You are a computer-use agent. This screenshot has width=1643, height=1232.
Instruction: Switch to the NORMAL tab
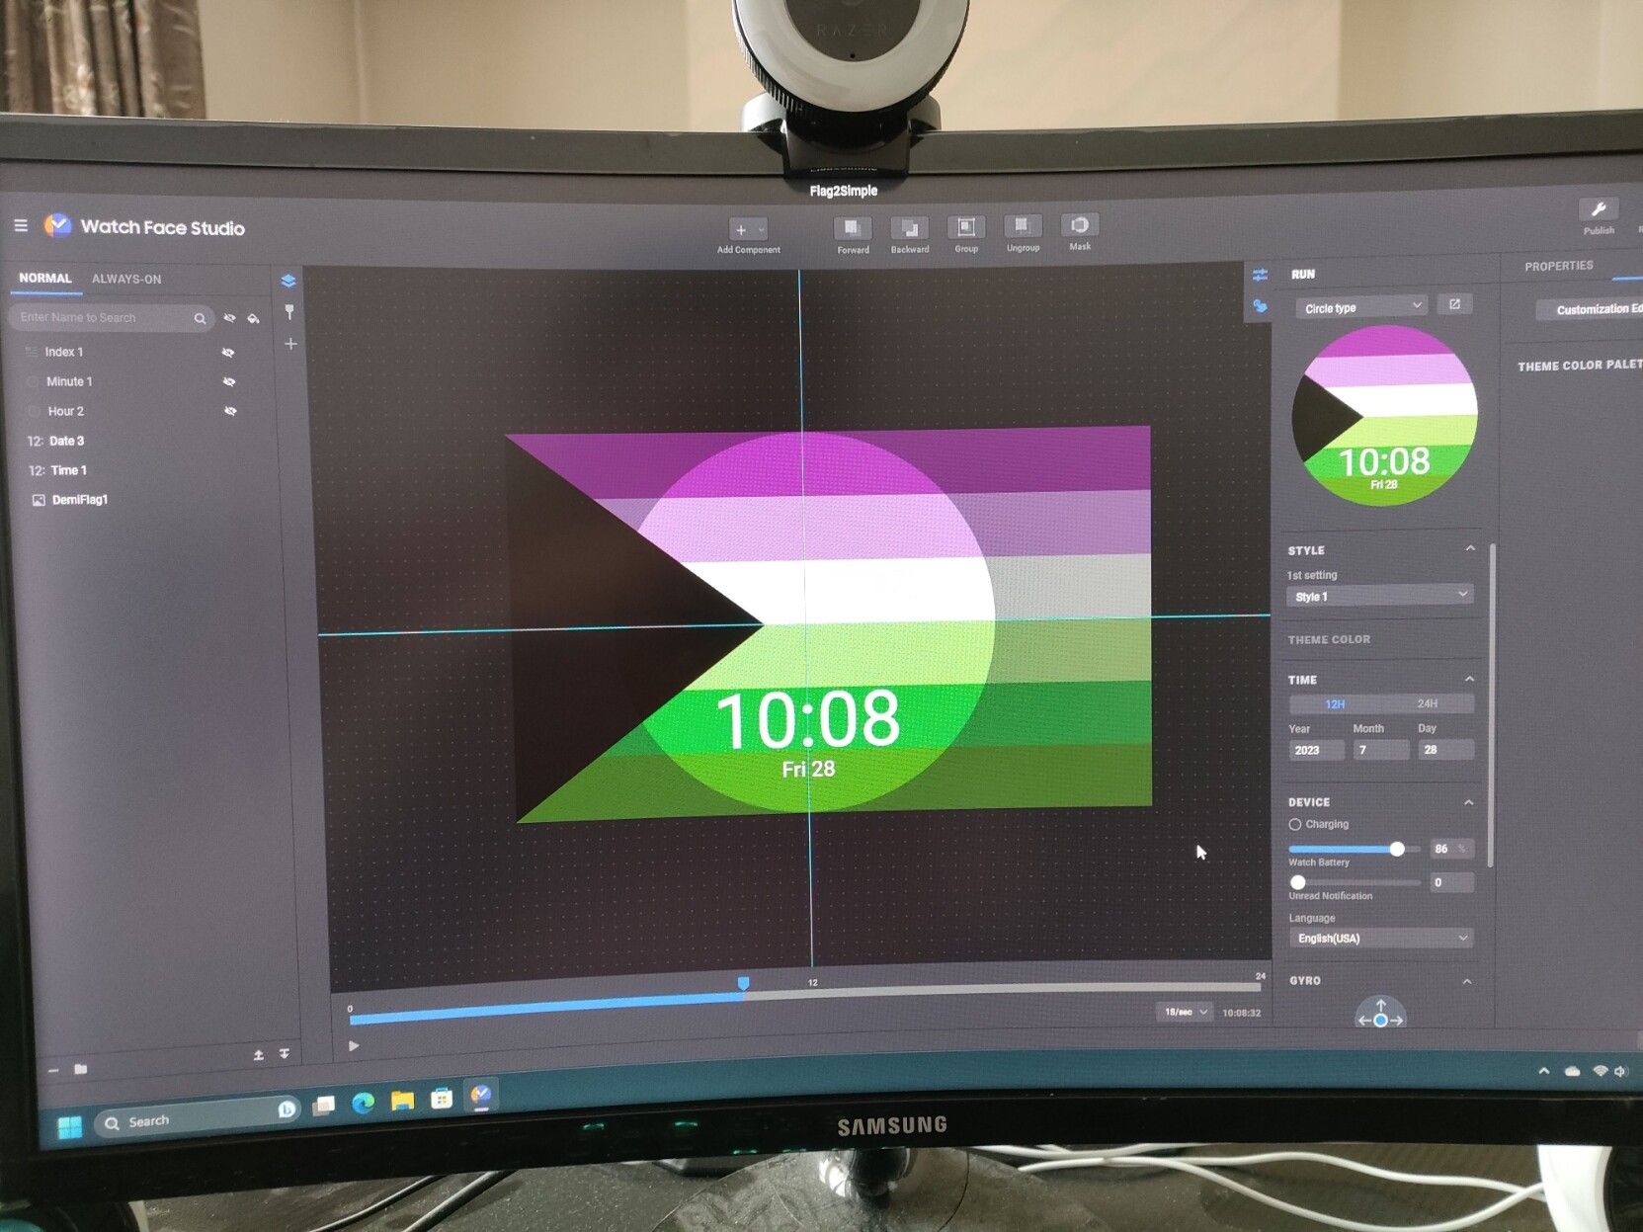[x=45, y=279]
